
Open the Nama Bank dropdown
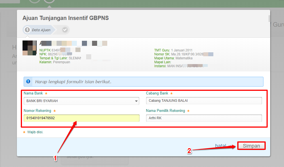81,101
